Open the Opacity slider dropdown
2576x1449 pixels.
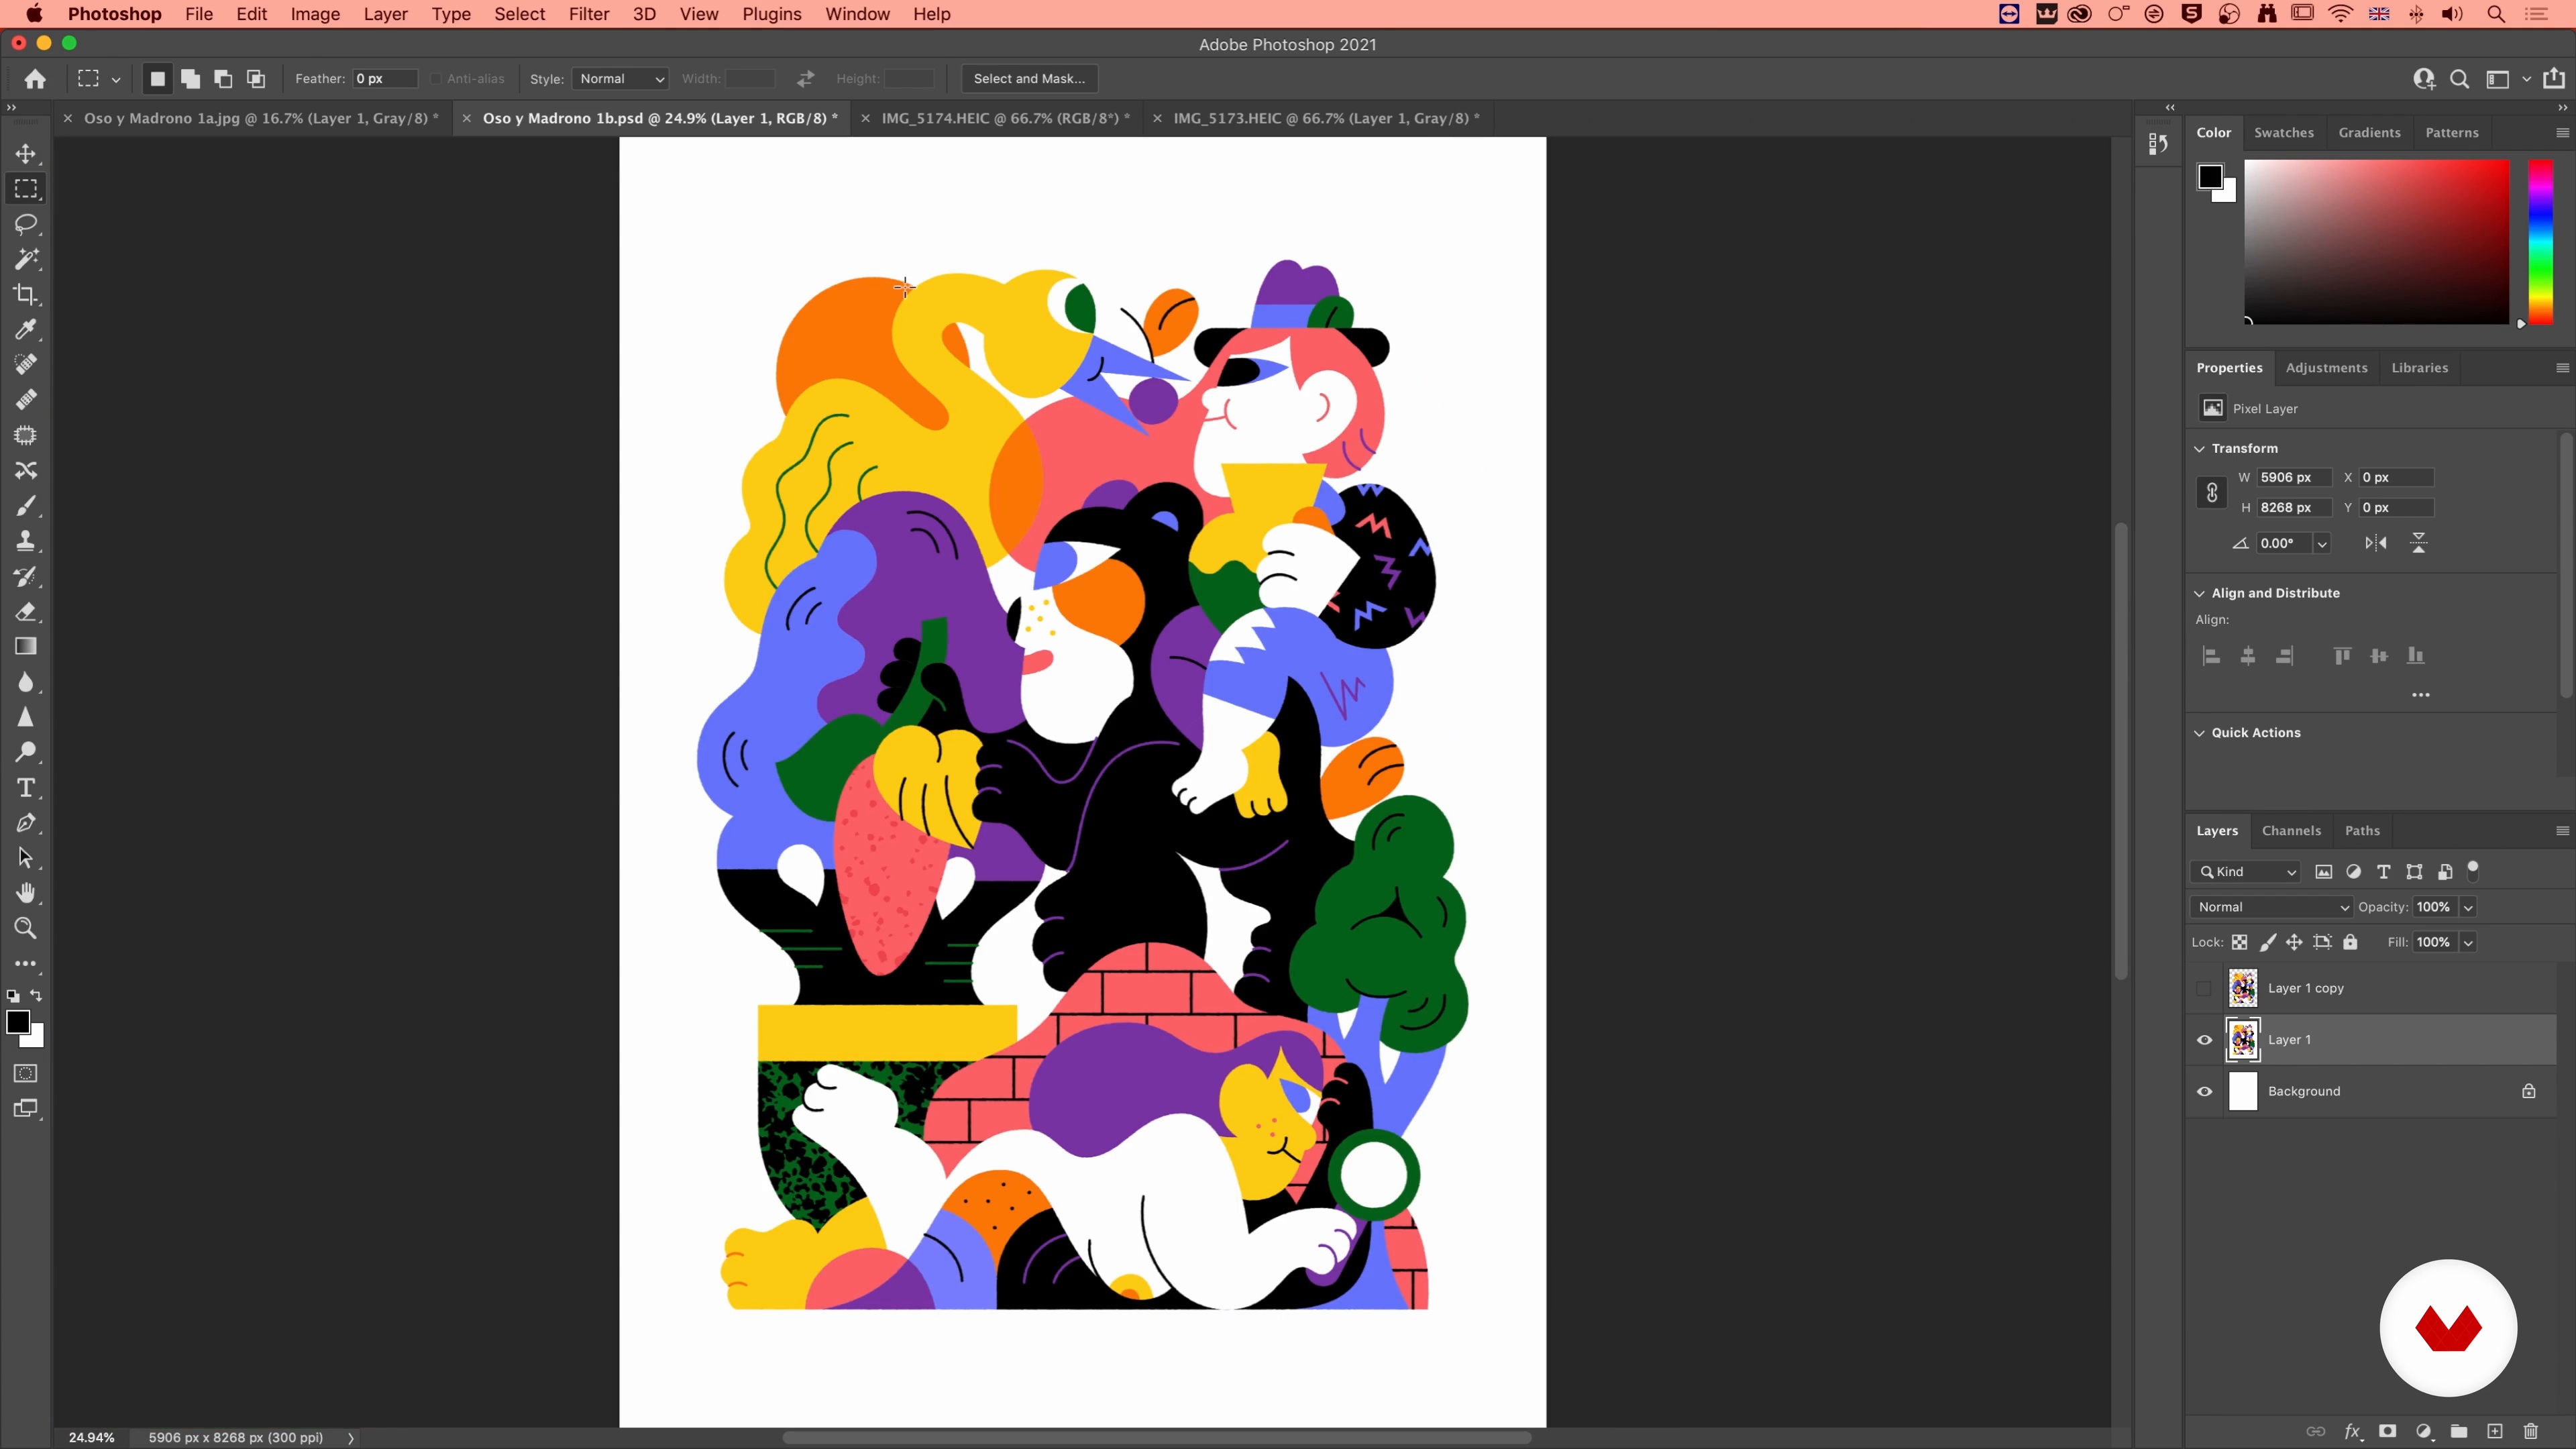click(x=2468, y=907)
